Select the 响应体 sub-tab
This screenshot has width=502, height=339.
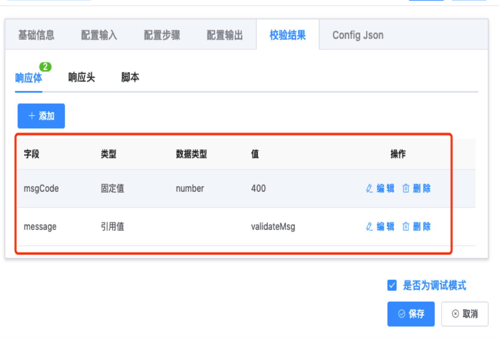pos(29,78)
